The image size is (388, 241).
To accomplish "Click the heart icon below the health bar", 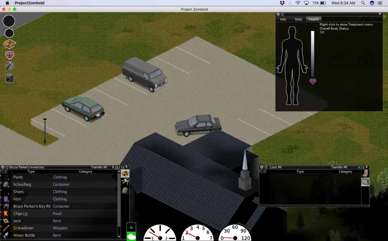I will coord(313,81).
